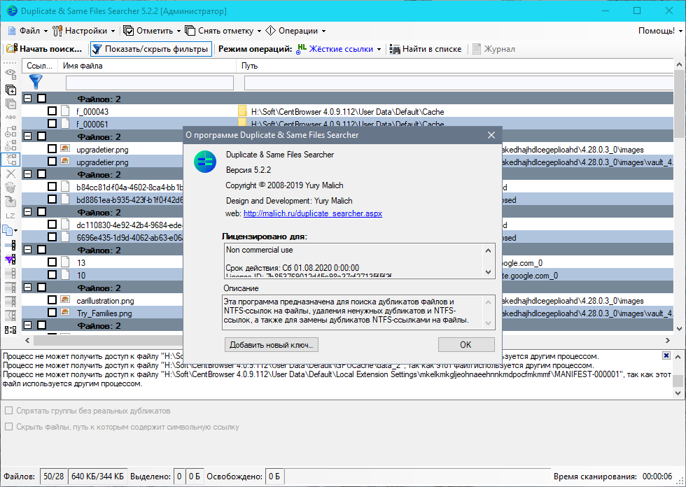Click the recycle bin icon in left toolbar

click(x=10, y=188)
